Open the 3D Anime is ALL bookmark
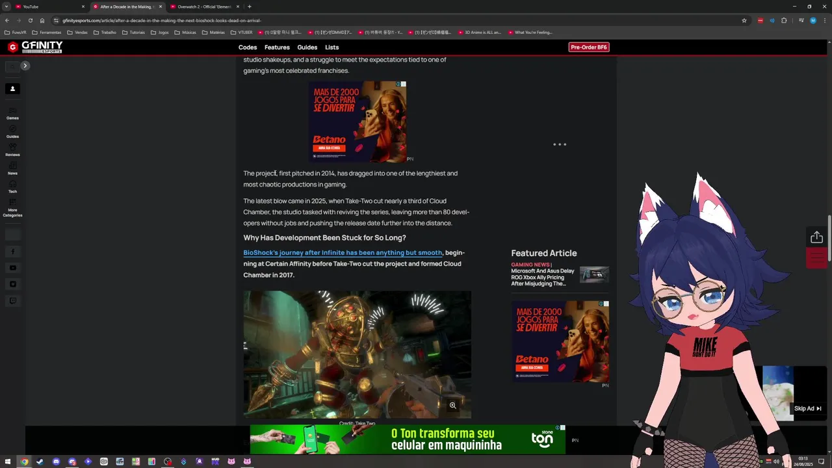This screenshot has height=468, width=832. pyautogui.click(x=480, y=32)
